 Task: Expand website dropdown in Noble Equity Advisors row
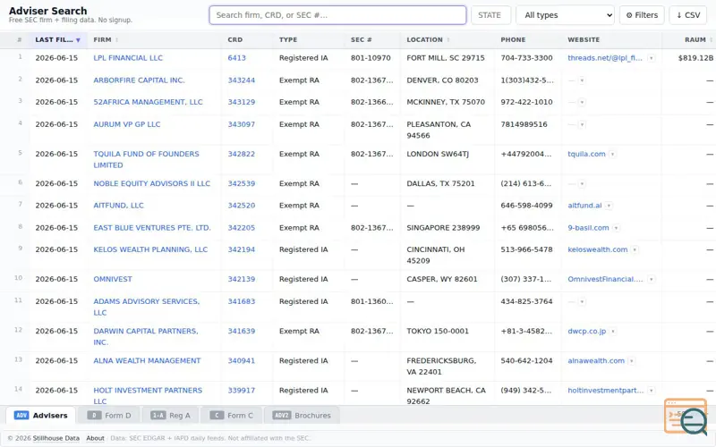point(582,184)
